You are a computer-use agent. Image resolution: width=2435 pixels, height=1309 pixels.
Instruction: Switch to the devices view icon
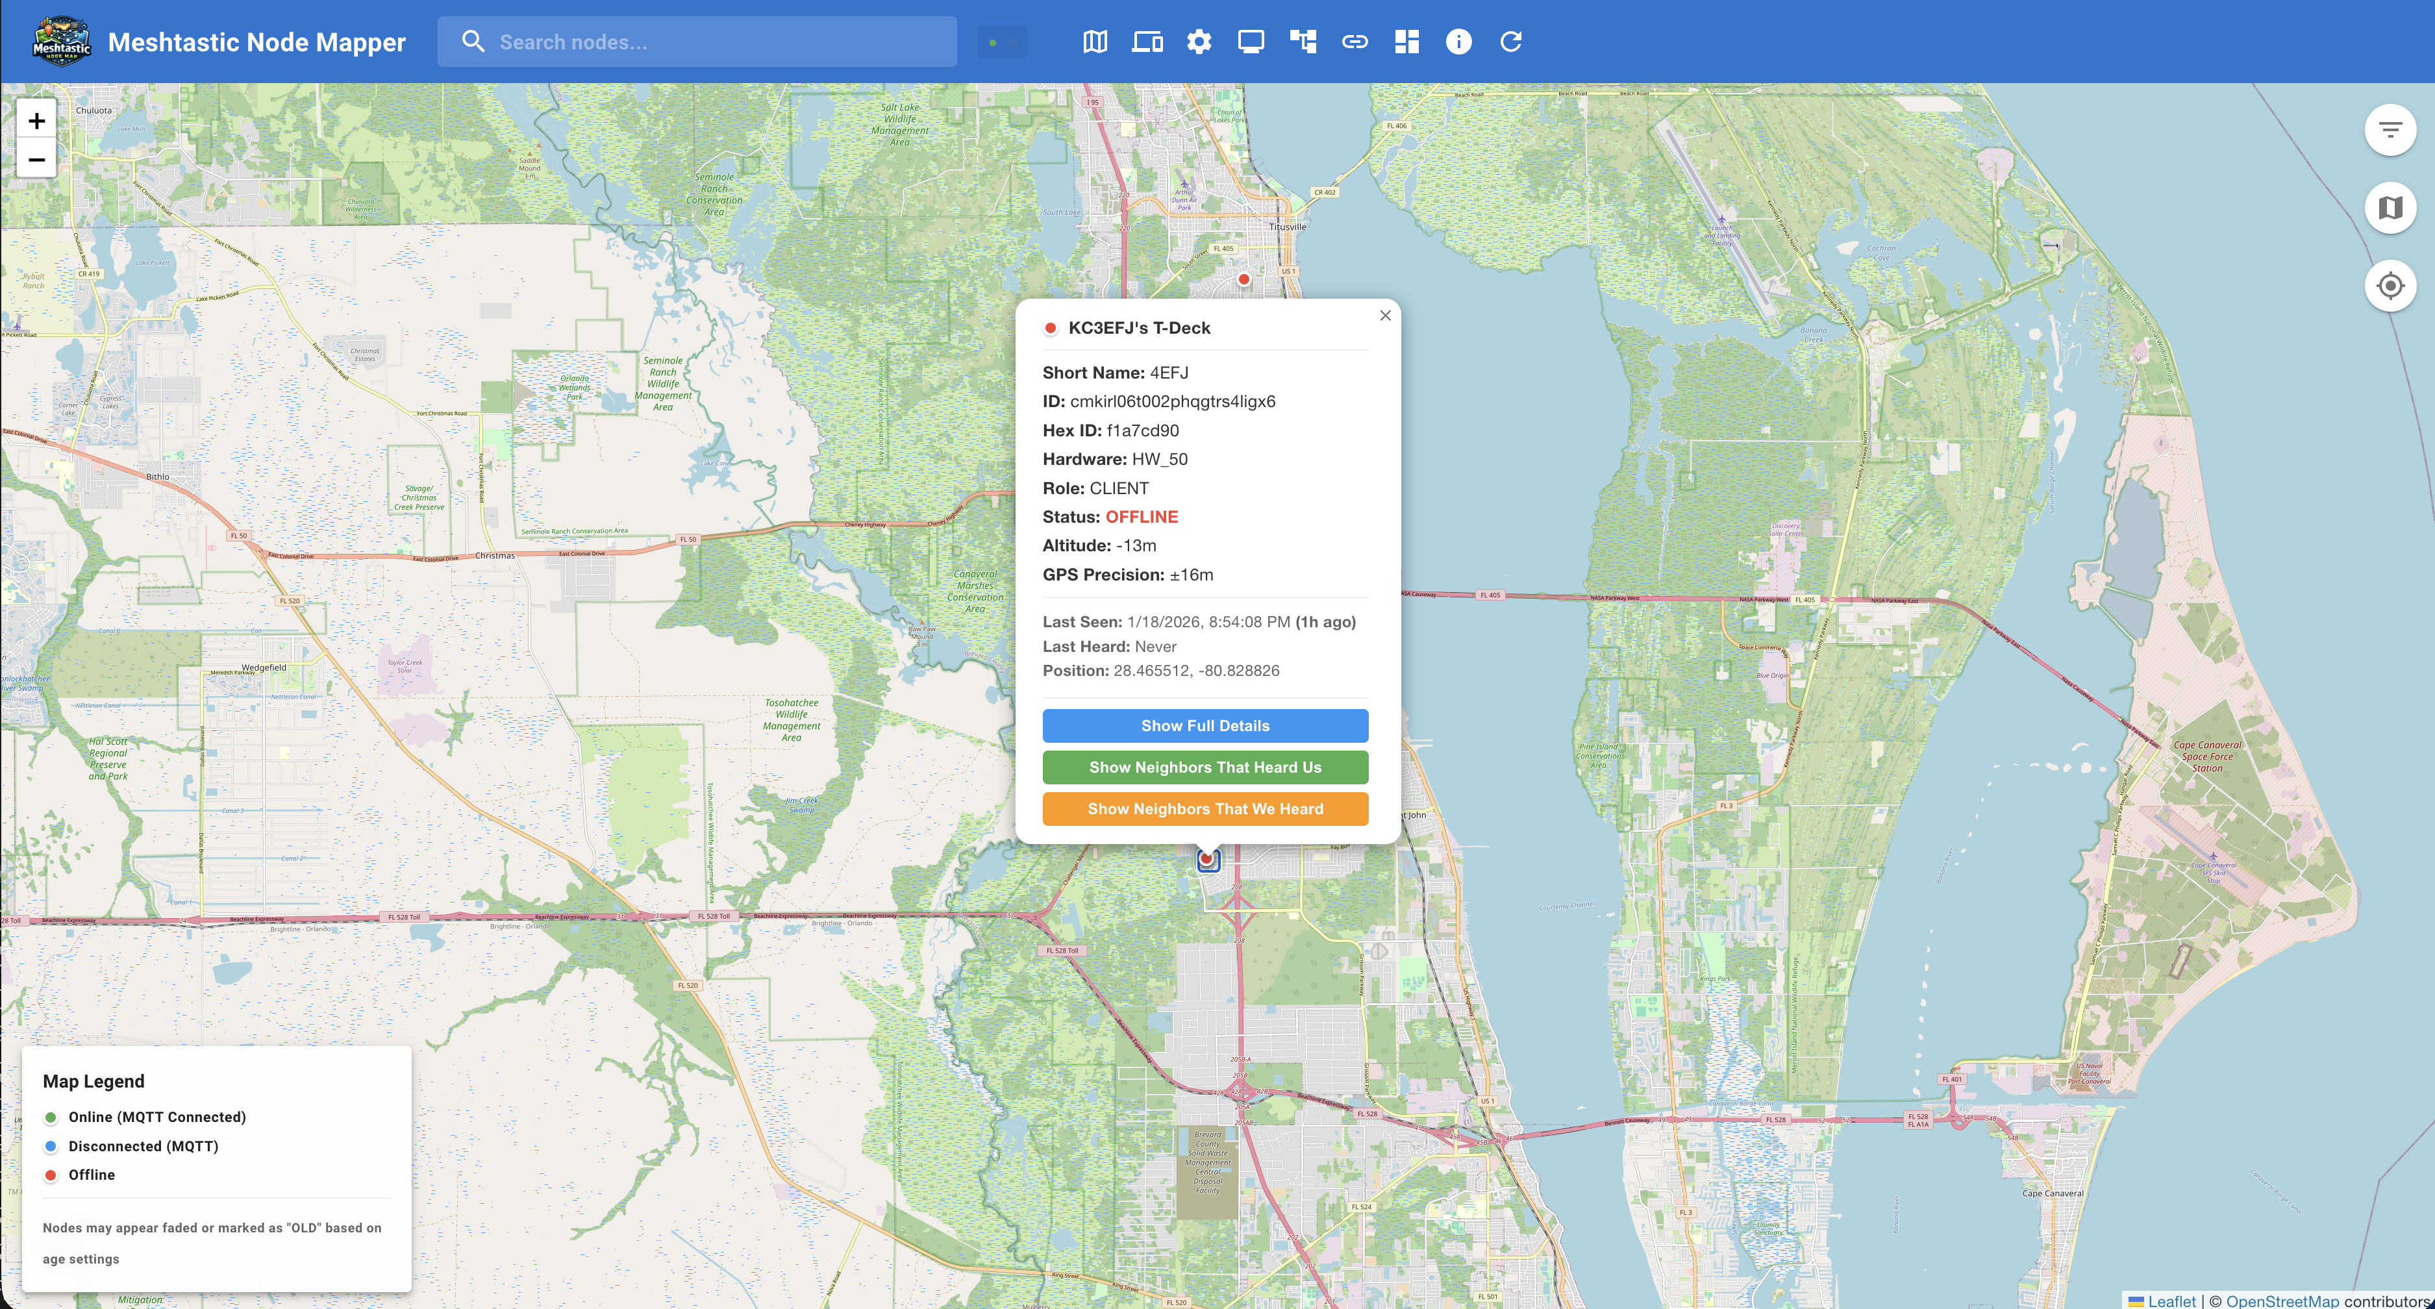(x=1147, y=42)
